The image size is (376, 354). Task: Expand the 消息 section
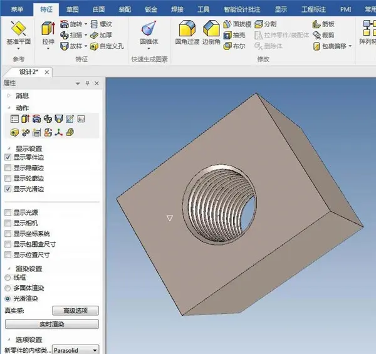pos(9,96)
